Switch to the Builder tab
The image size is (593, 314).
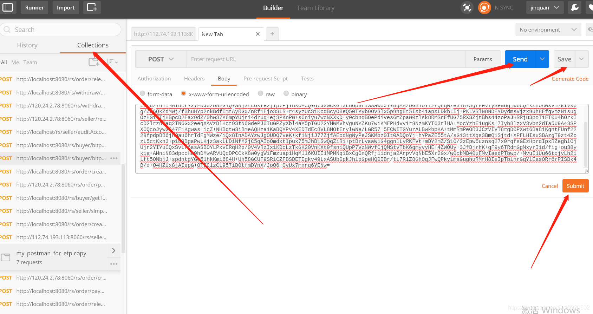coord(273,8)
